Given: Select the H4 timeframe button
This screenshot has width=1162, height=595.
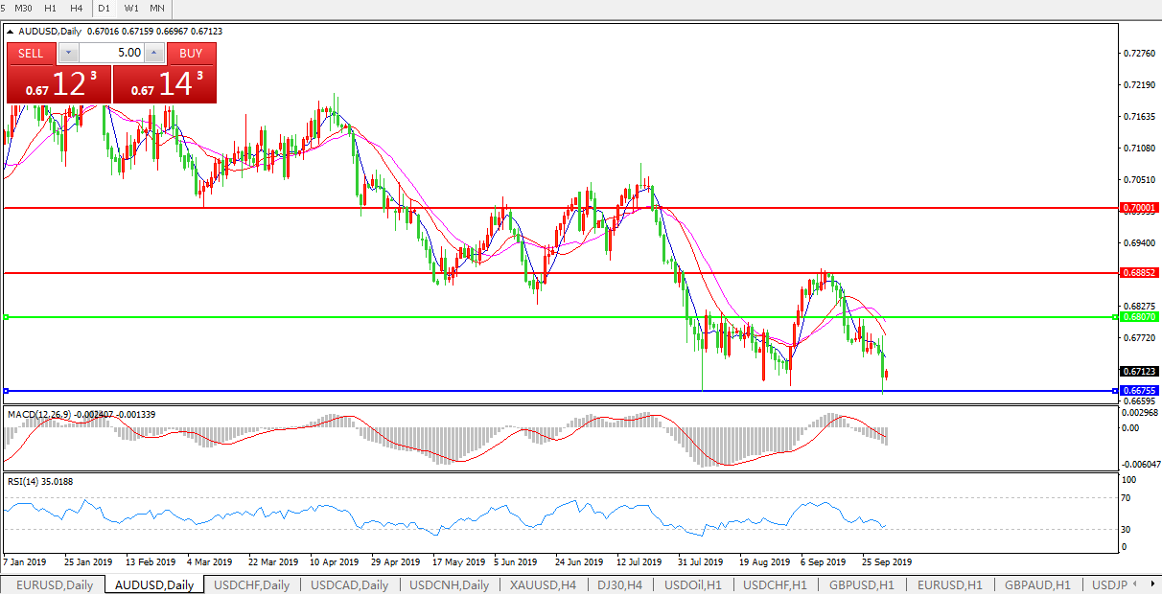Looking at the screenshot, I should (x=77, y=9).
